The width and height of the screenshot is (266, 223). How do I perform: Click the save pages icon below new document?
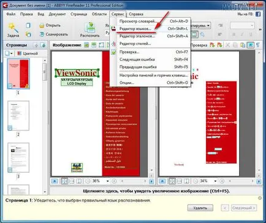pyautogui.click(x=28, y=34)
